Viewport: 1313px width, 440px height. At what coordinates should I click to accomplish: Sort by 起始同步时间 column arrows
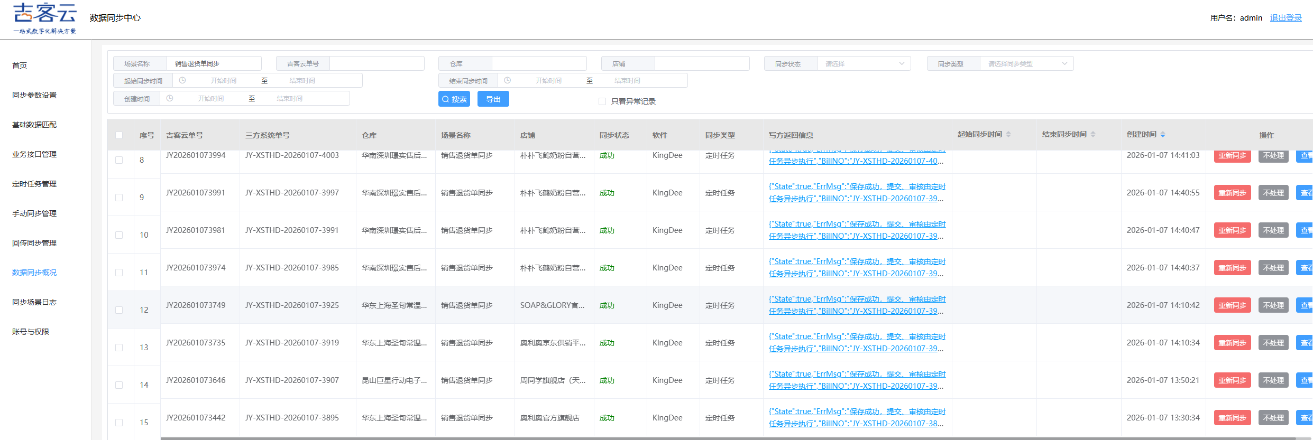[x=1008, y=135]
